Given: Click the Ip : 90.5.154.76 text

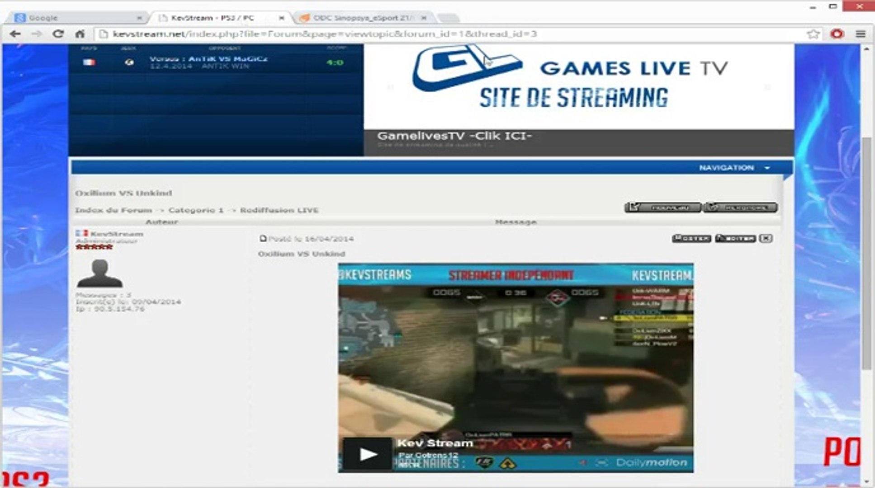Looking at the screenshot, I should 110,309.
